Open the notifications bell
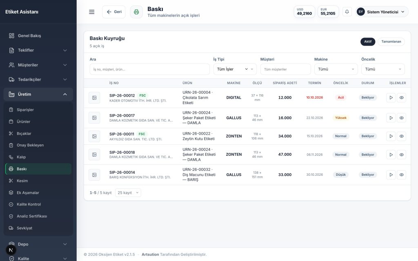Image resolution: width=418 pixels, height=261 pixels. tap(347, 12)
